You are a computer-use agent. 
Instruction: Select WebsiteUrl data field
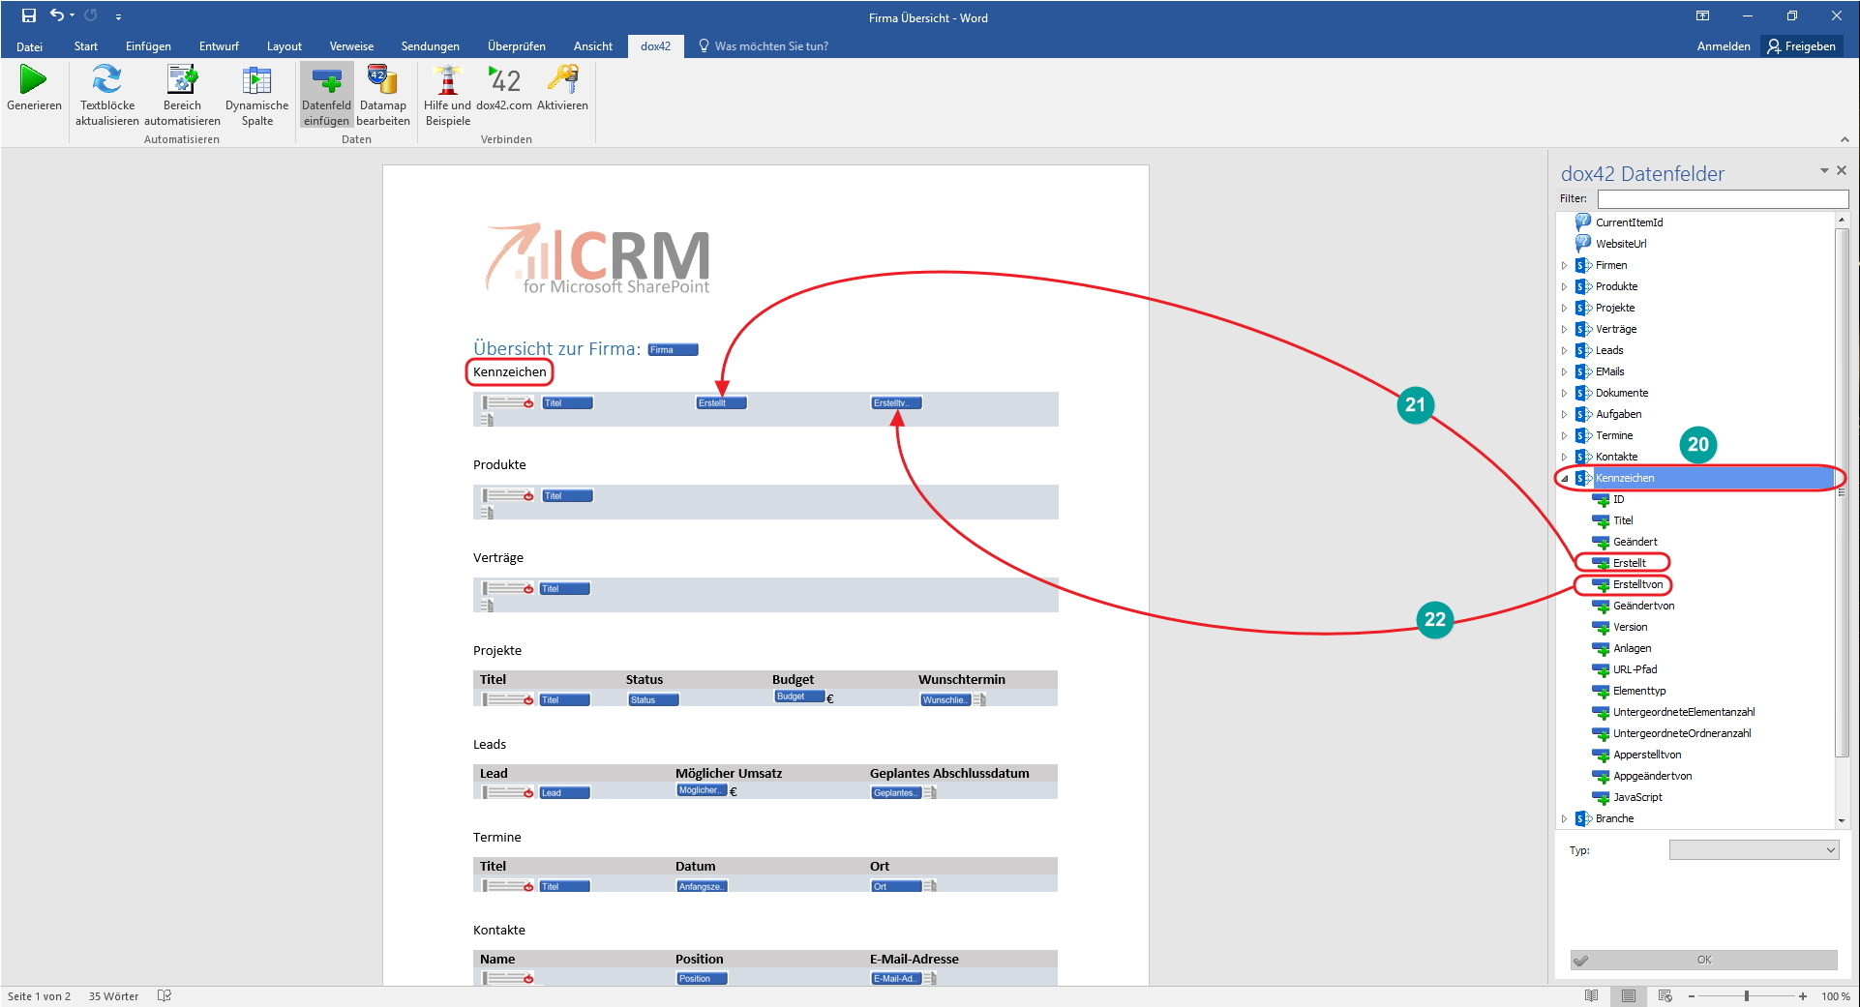pos(1621,244)
